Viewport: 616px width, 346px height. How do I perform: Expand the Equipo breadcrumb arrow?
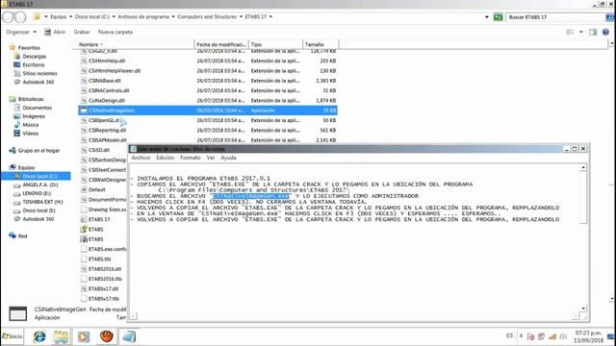(70, 17)
